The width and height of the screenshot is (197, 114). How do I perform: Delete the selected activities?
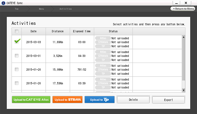[x=133, y=100]
